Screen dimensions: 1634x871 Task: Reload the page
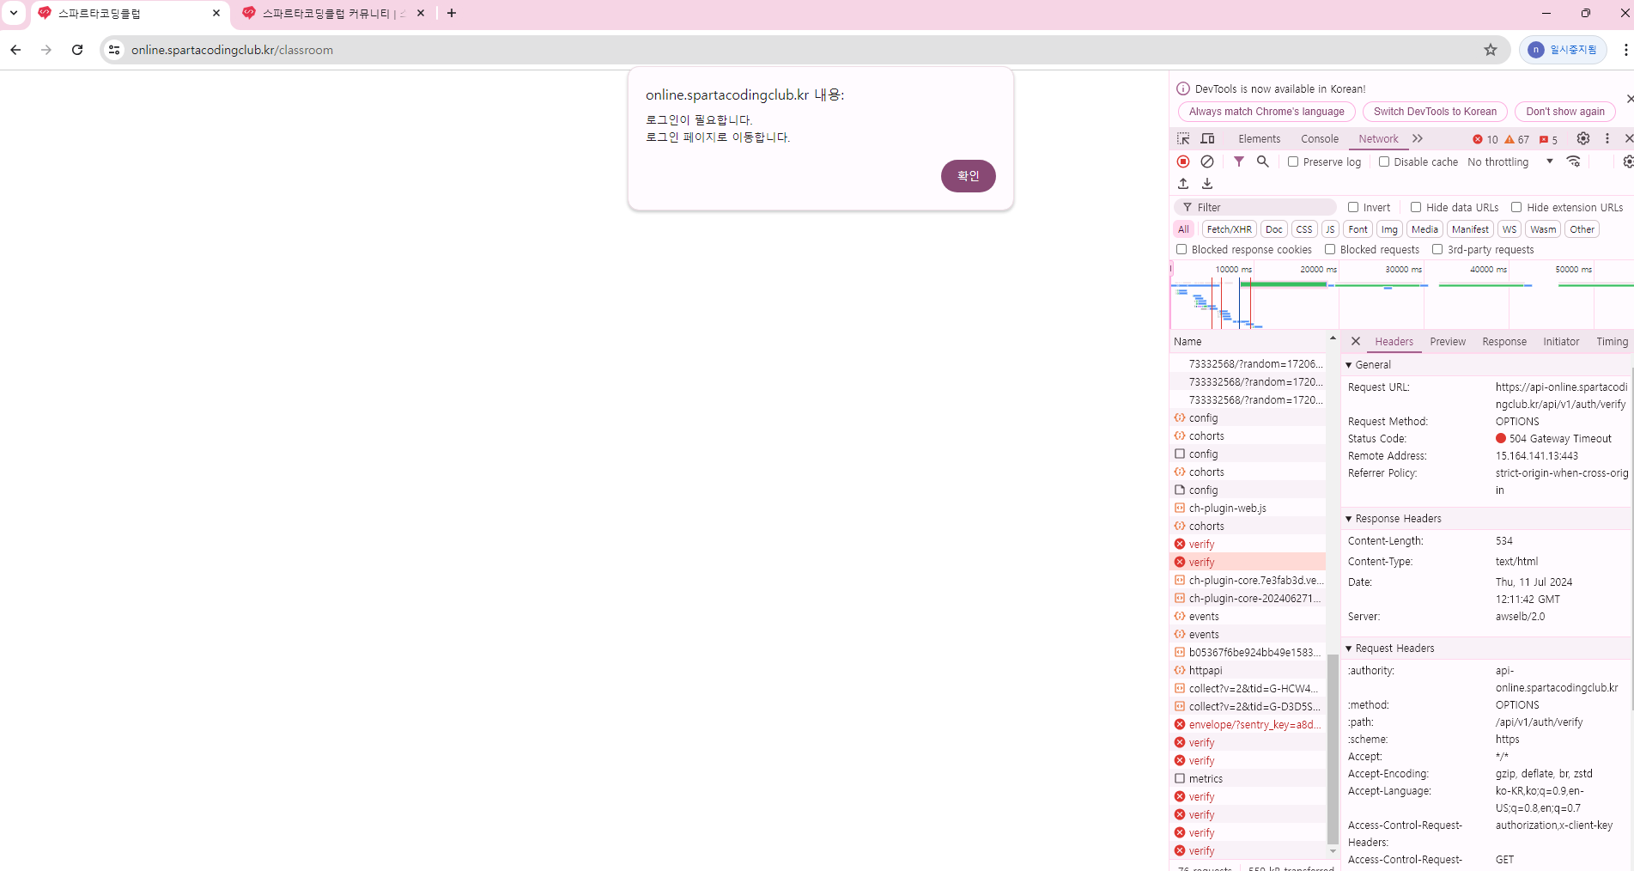pyautogui.click(x=77, y=50)
